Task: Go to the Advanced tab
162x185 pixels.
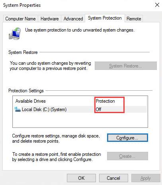Action: click(73, 19)
